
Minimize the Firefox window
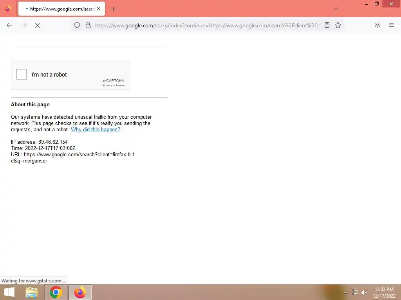coord(366,4)
